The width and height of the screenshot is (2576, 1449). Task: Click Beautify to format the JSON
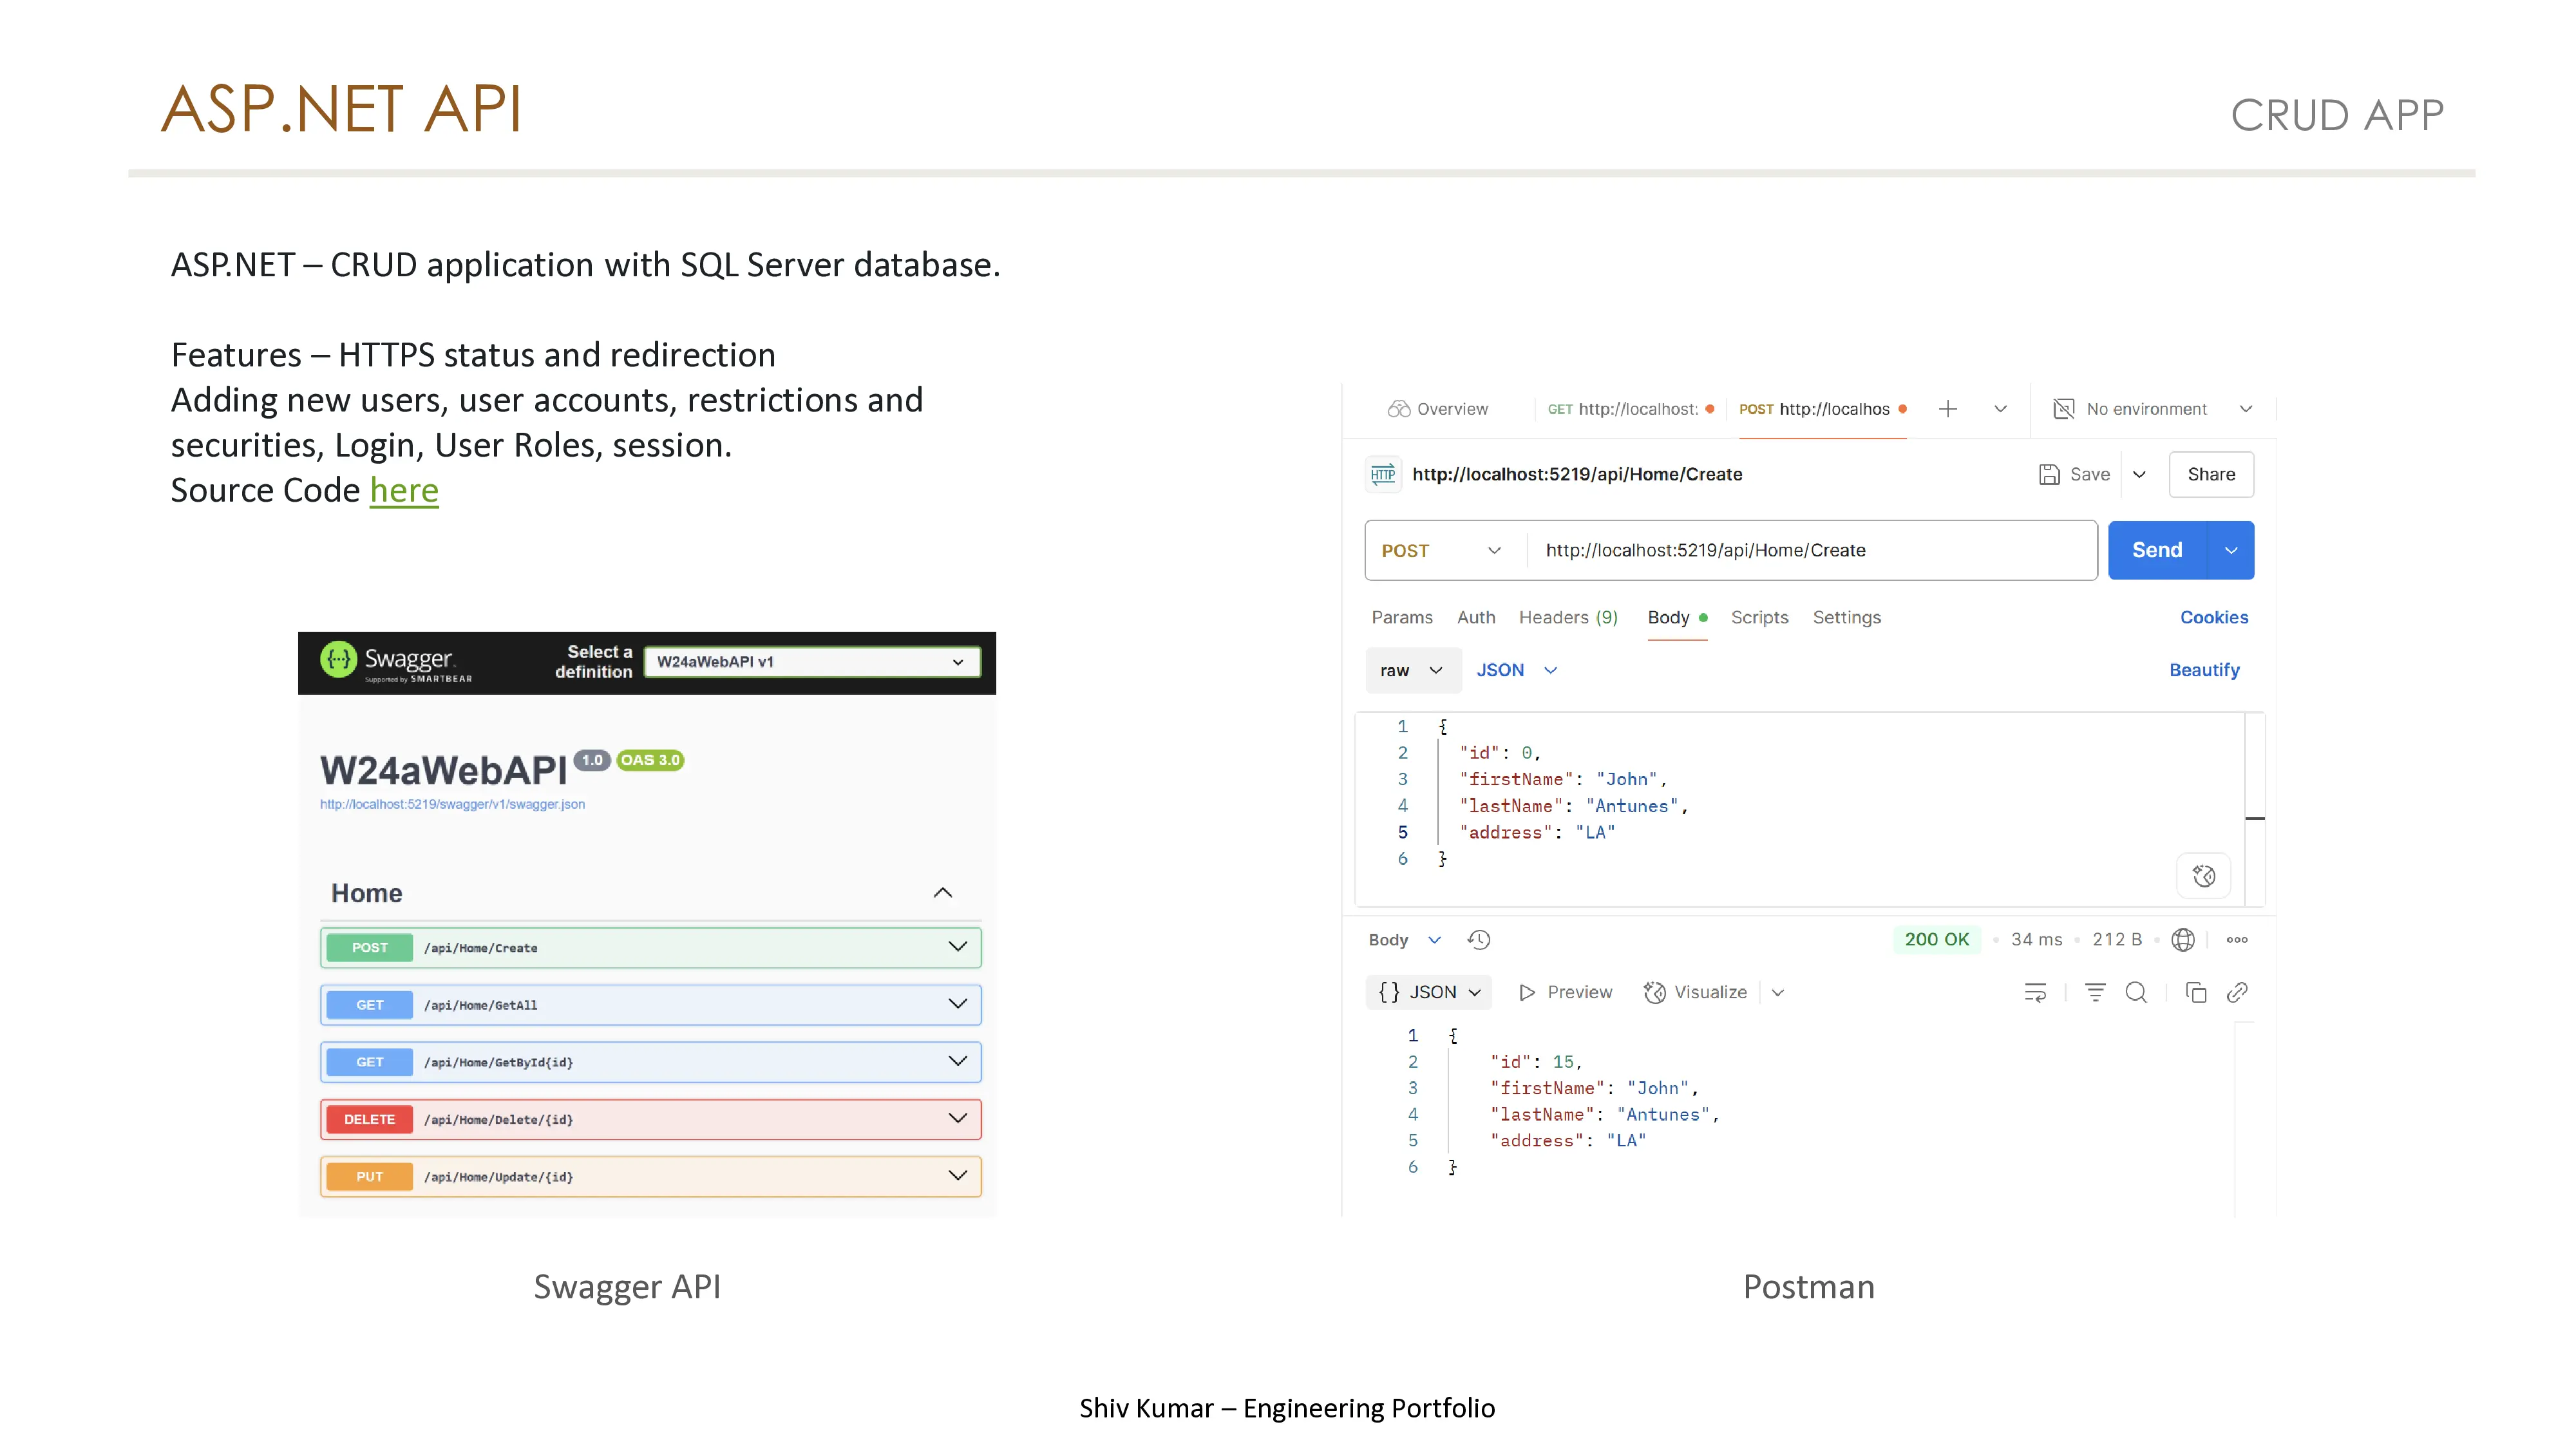coord(2204,670)
